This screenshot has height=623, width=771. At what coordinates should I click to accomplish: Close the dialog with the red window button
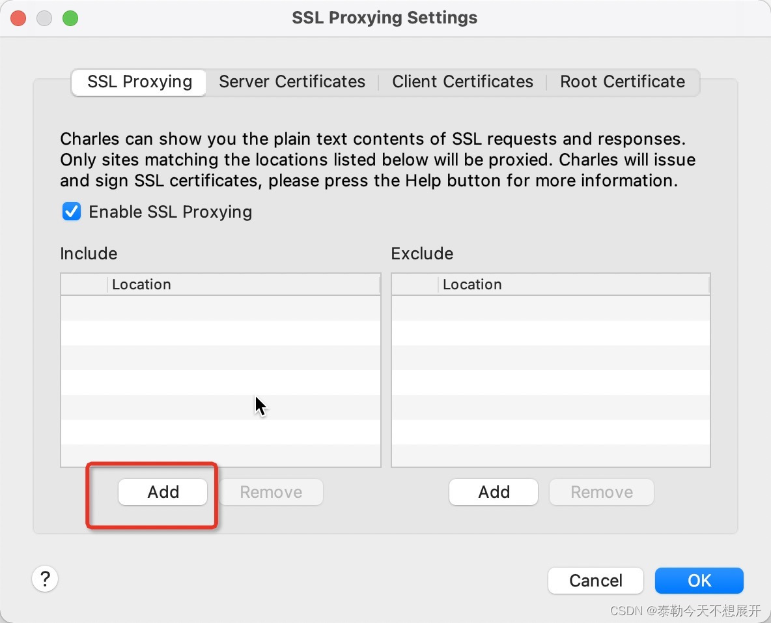point(18,18)
